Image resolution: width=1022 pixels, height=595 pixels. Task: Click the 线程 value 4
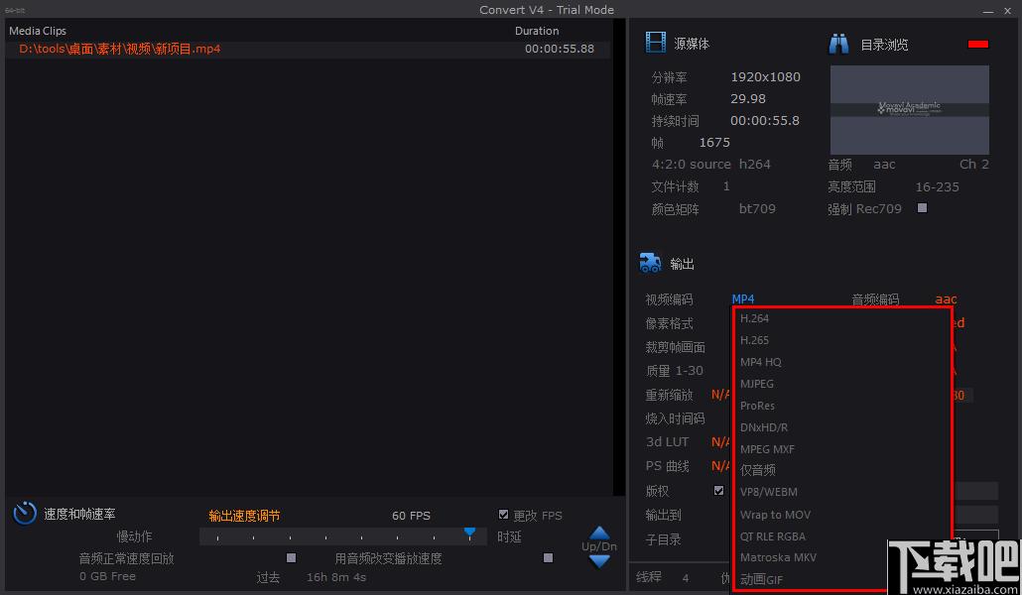685,577
